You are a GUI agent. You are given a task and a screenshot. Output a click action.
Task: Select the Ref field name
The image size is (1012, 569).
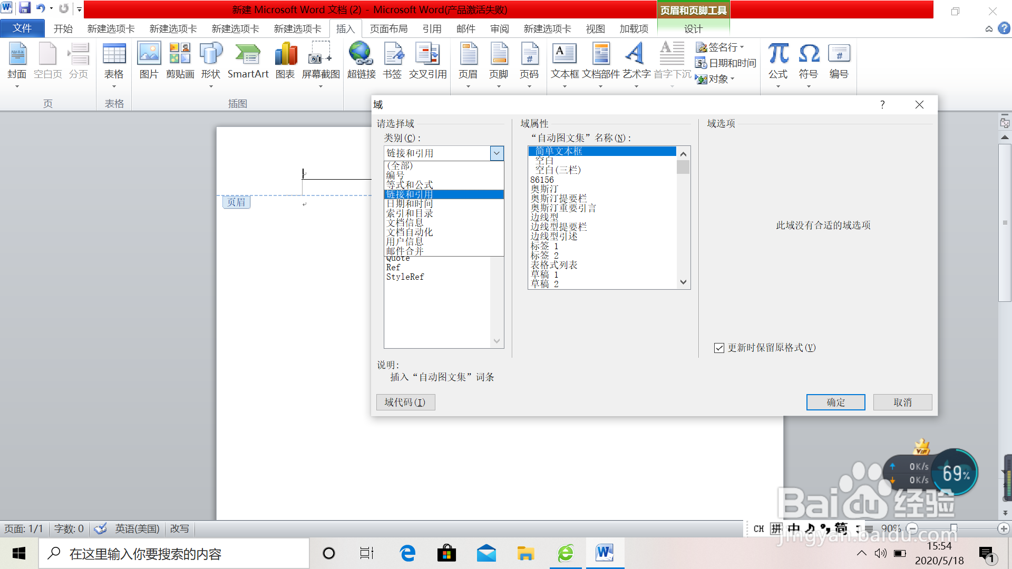[393, 267]
